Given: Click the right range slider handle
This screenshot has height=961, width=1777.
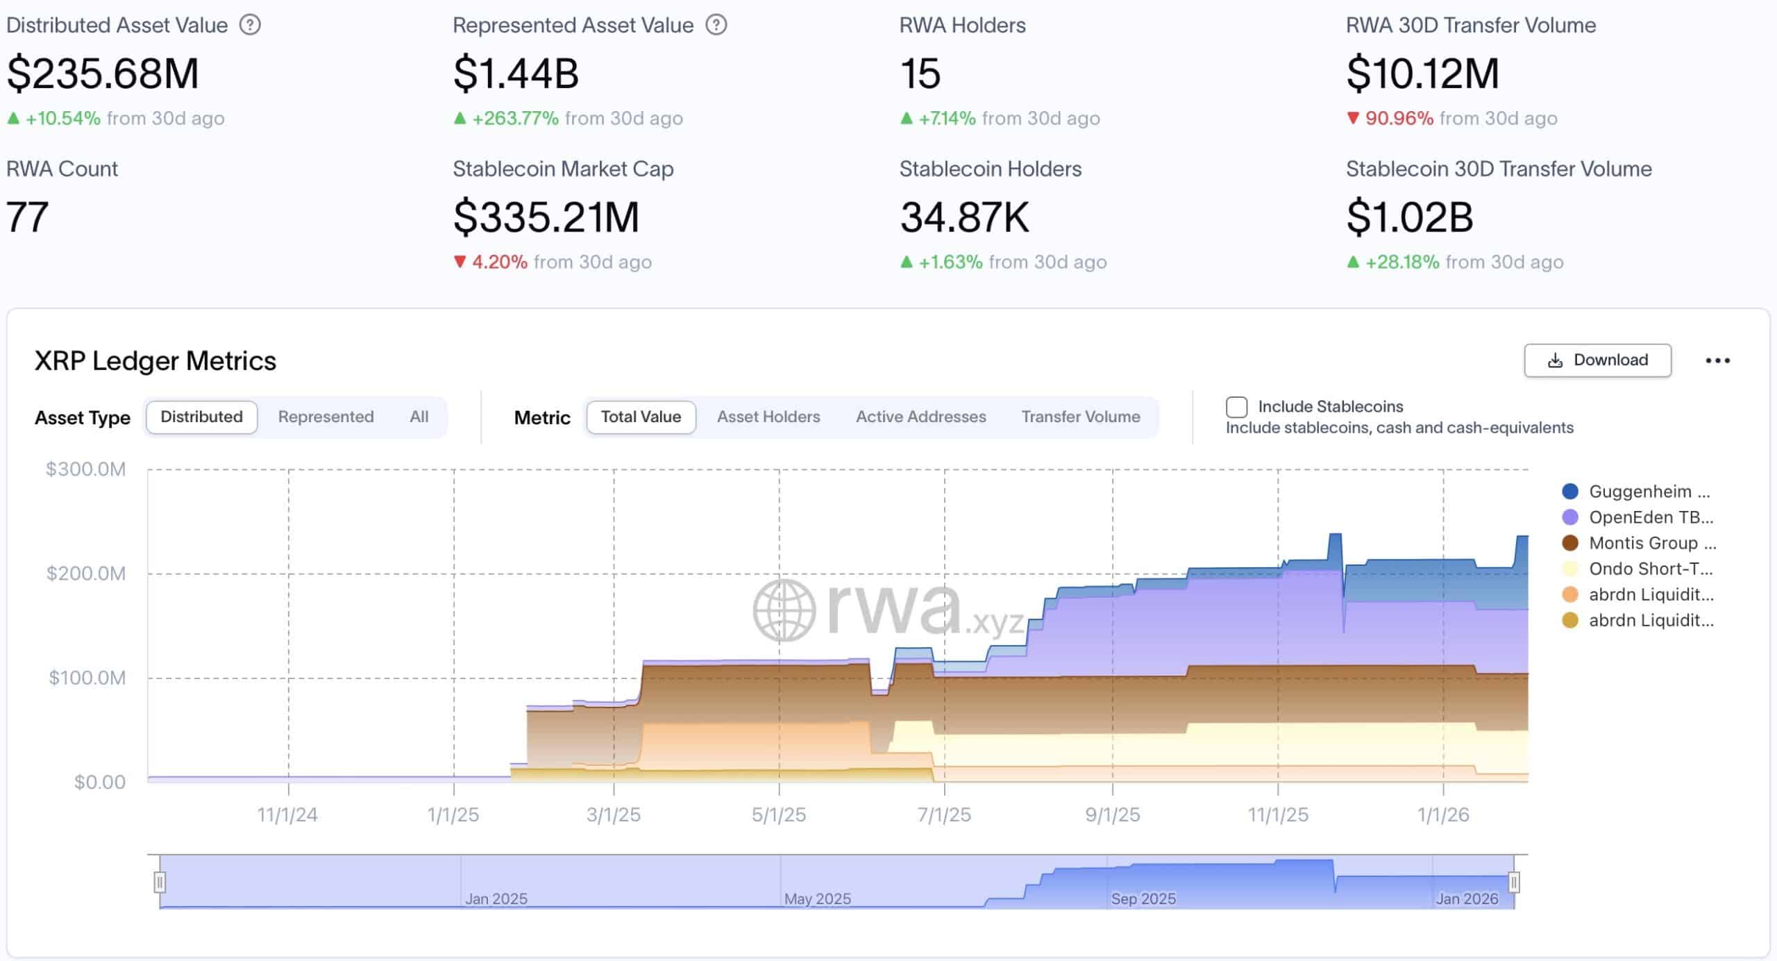Looking at the screenshot, I should click(x=1514, y=882).
